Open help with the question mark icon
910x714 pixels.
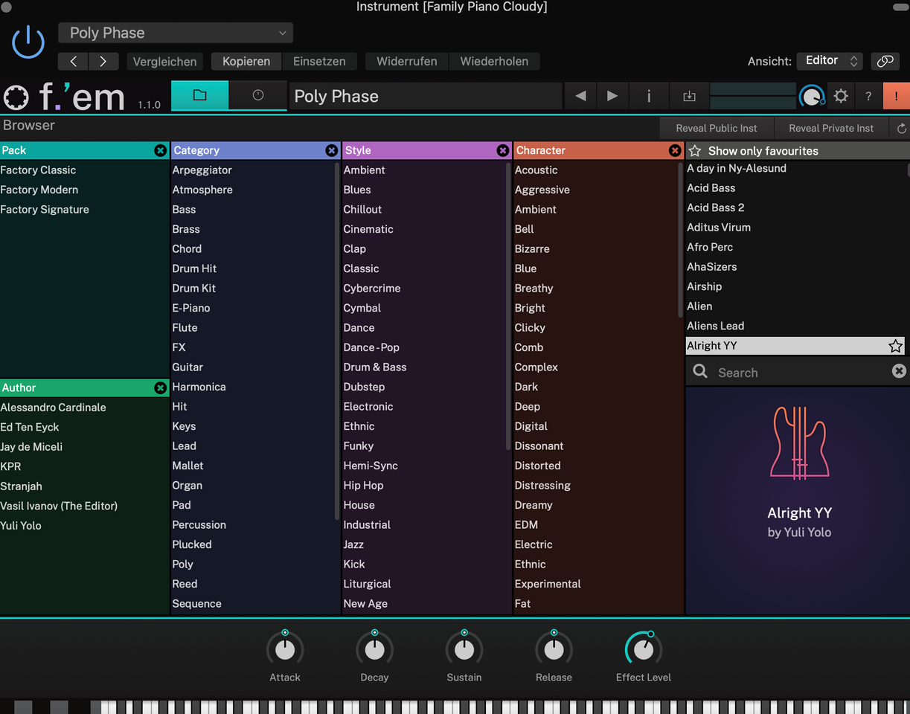point(868,96)
